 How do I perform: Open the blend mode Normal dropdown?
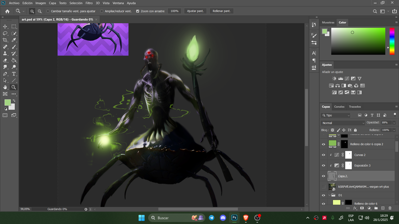coord(342,123)
